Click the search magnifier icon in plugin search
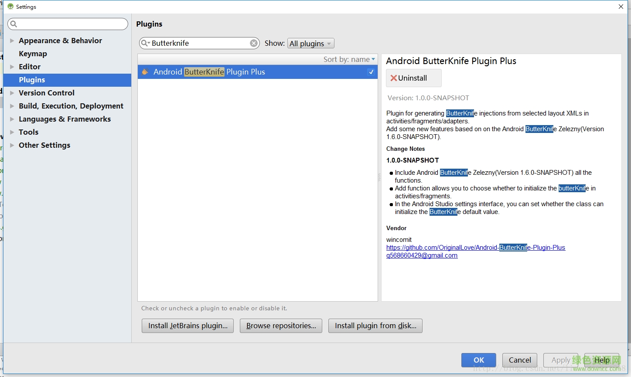Screen dimensions: 631x377 click(145, 43)
